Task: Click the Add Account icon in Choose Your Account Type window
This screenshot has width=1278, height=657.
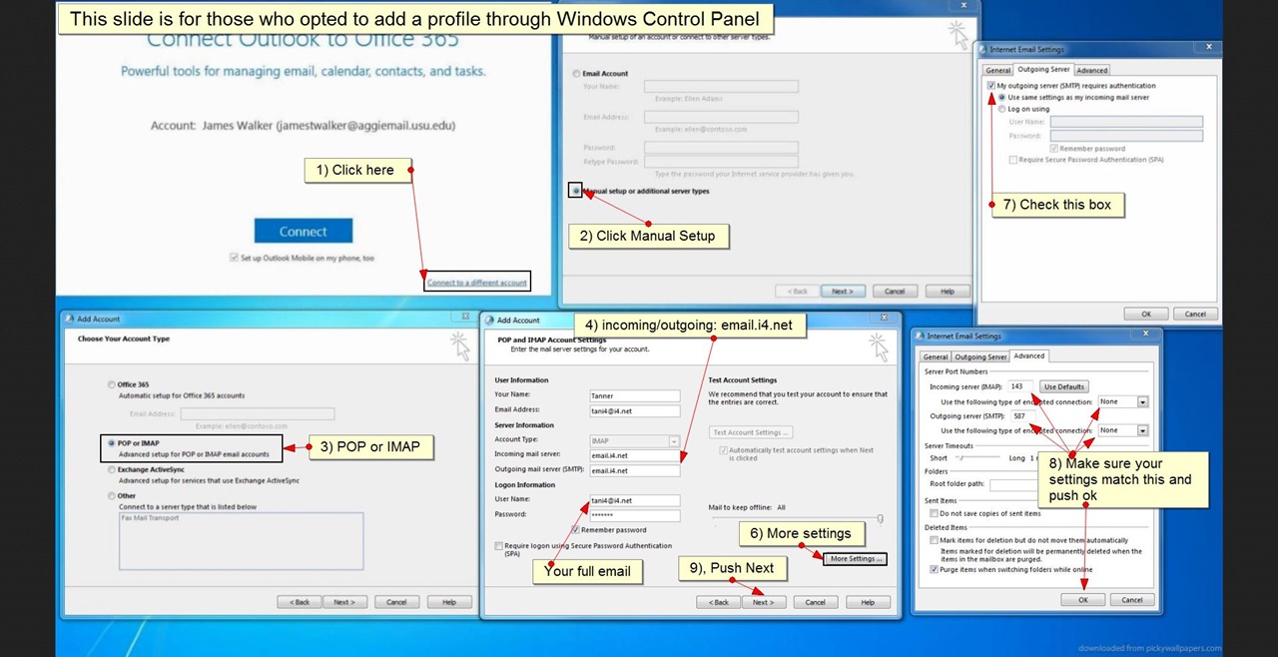Action: click(x=69, y=319)
